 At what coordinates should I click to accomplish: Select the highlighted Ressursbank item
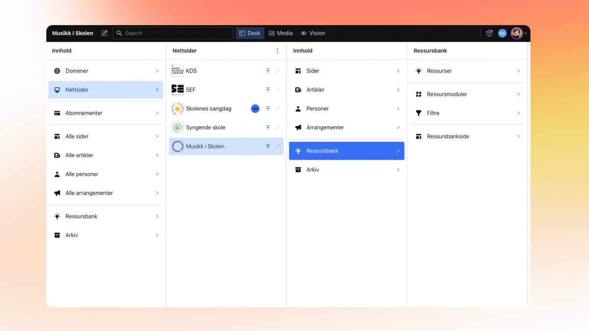tap(347, 151)
